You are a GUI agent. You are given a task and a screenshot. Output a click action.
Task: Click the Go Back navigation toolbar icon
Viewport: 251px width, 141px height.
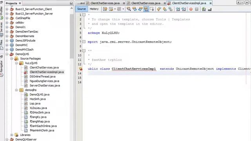[111, 9]
